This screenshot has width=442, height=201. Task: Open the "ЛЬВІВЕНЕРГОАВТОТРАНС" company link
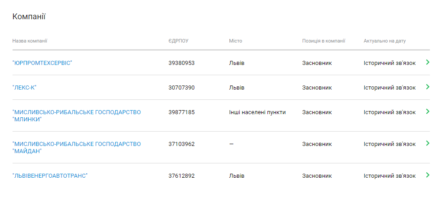50,176
